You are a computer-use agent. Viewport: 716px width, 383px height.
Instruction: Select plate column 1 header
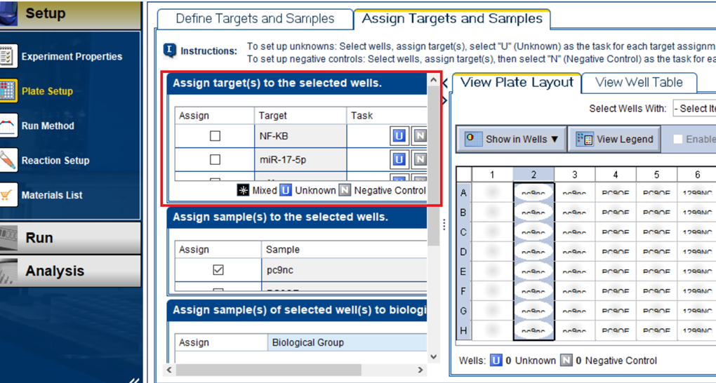[492, 175]
